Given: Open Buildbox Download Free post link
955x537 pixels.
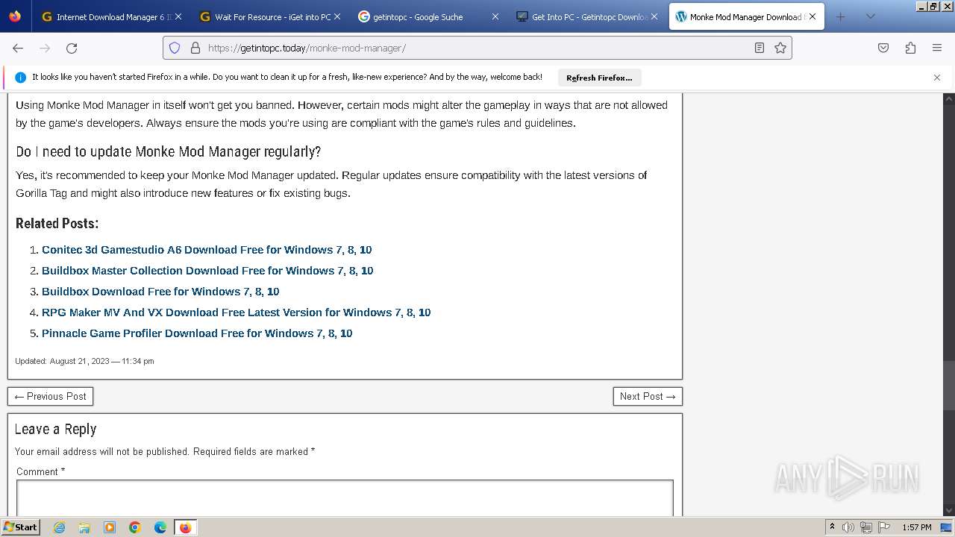Looking at the screenshot, I should [160, 292].
